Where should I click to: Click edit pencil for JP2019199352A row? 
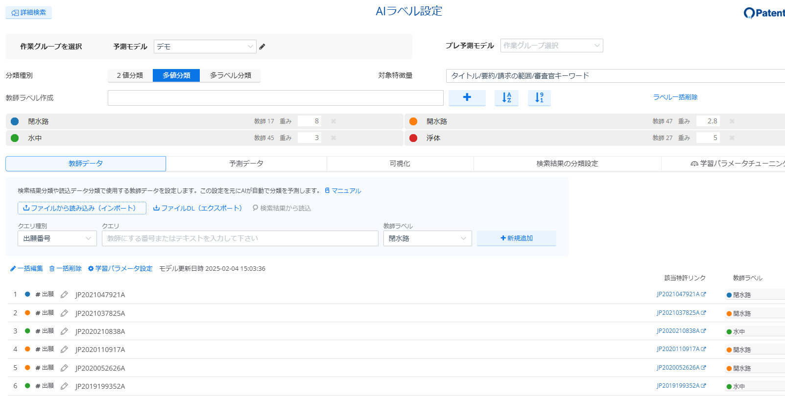pos(64,386)
